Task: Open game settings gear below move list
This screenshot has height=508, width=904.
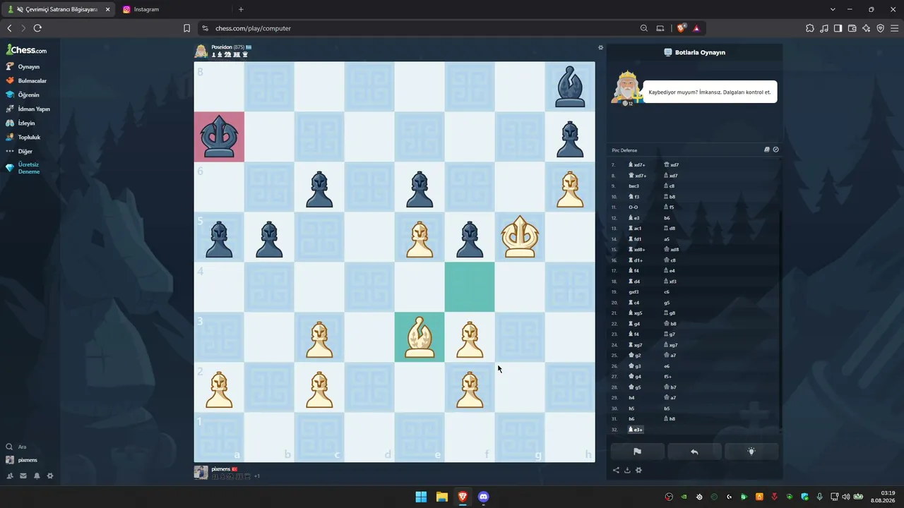Action: click(638, 471)
